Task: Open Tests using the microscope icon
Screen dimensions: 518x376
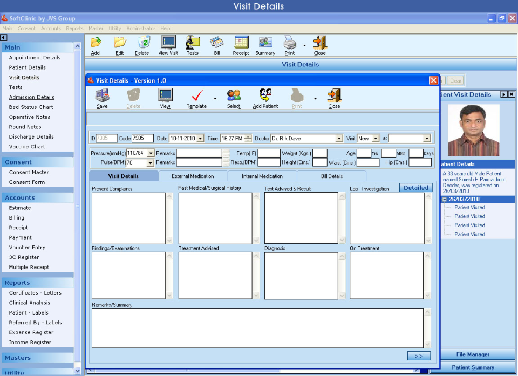Action: coord(193,45)
